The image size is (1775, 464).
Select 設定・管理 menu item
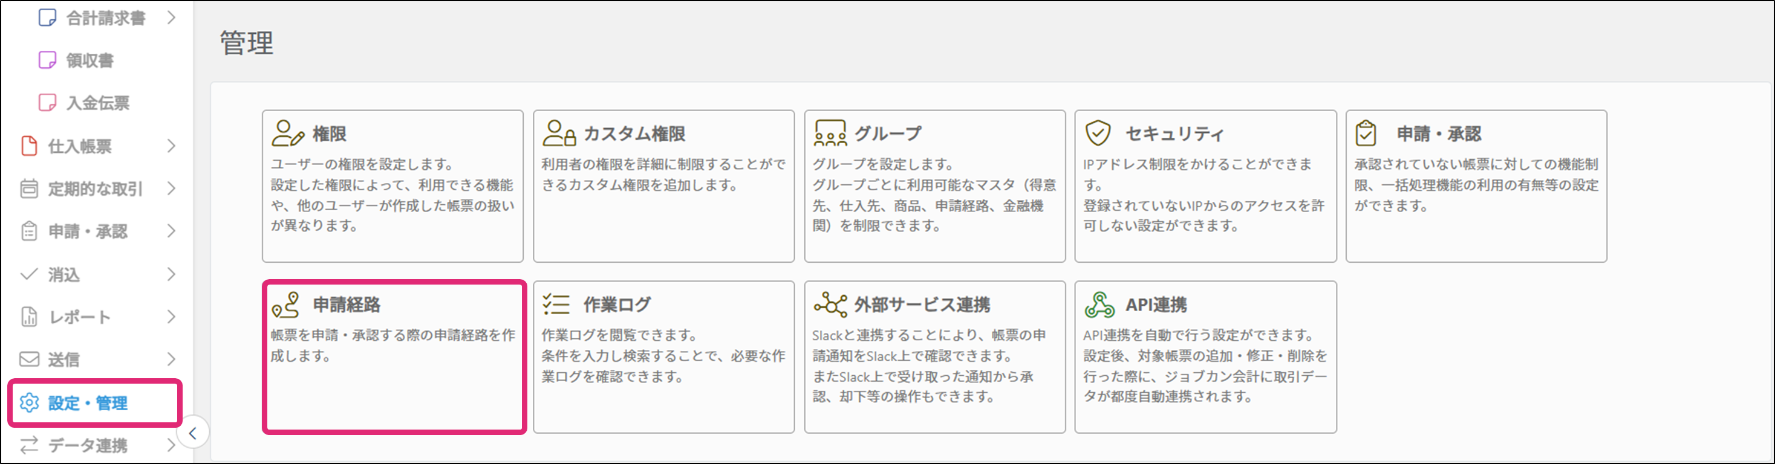[88, 403]
